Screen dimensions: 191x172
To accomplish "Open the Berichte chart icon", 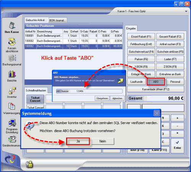I will coord(12,74).
